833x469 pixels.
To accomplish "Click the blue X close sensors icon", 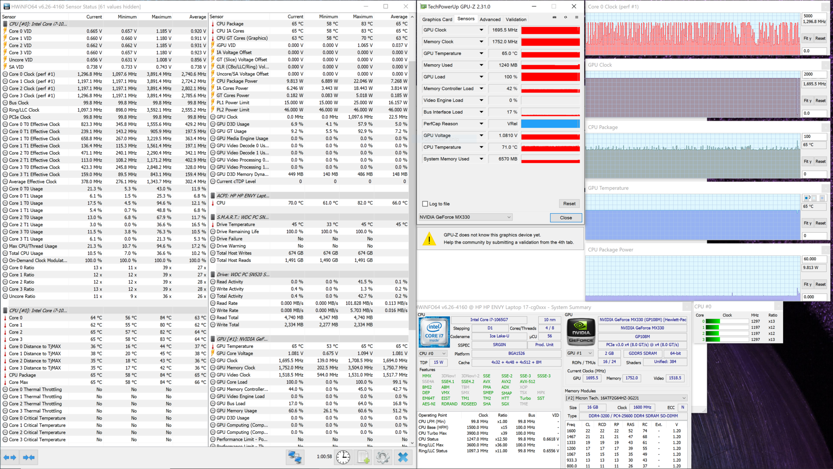I will pos(403,457).
